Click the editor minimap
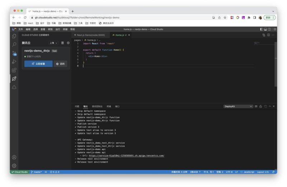 point(264,43)
